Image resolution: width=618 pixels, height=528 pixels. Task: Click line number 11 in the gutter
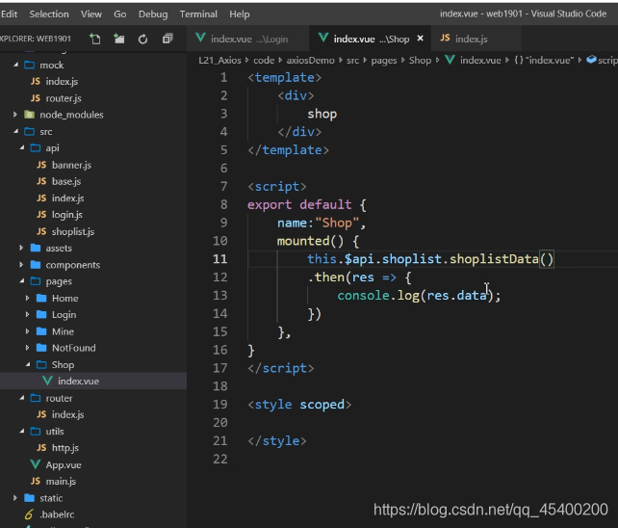219,259
